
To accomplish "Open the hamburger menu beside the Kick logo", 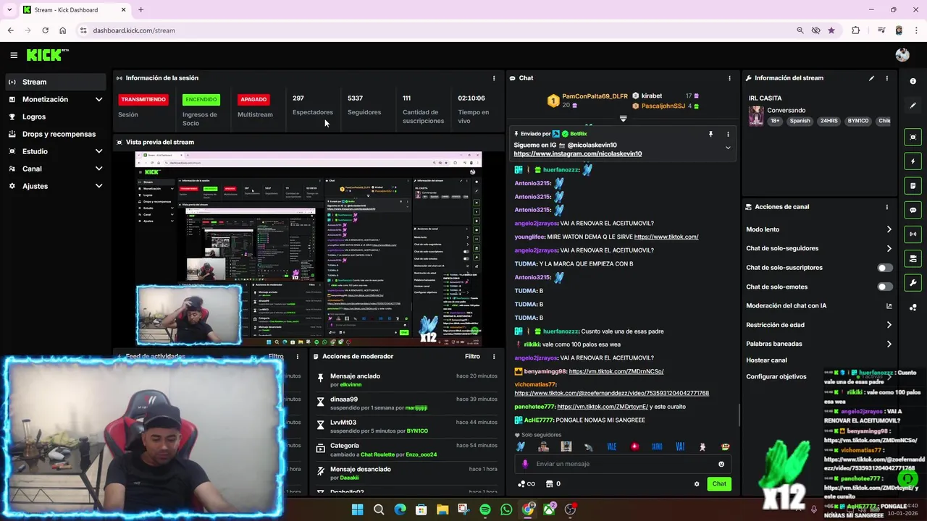I will coord(14,55).
